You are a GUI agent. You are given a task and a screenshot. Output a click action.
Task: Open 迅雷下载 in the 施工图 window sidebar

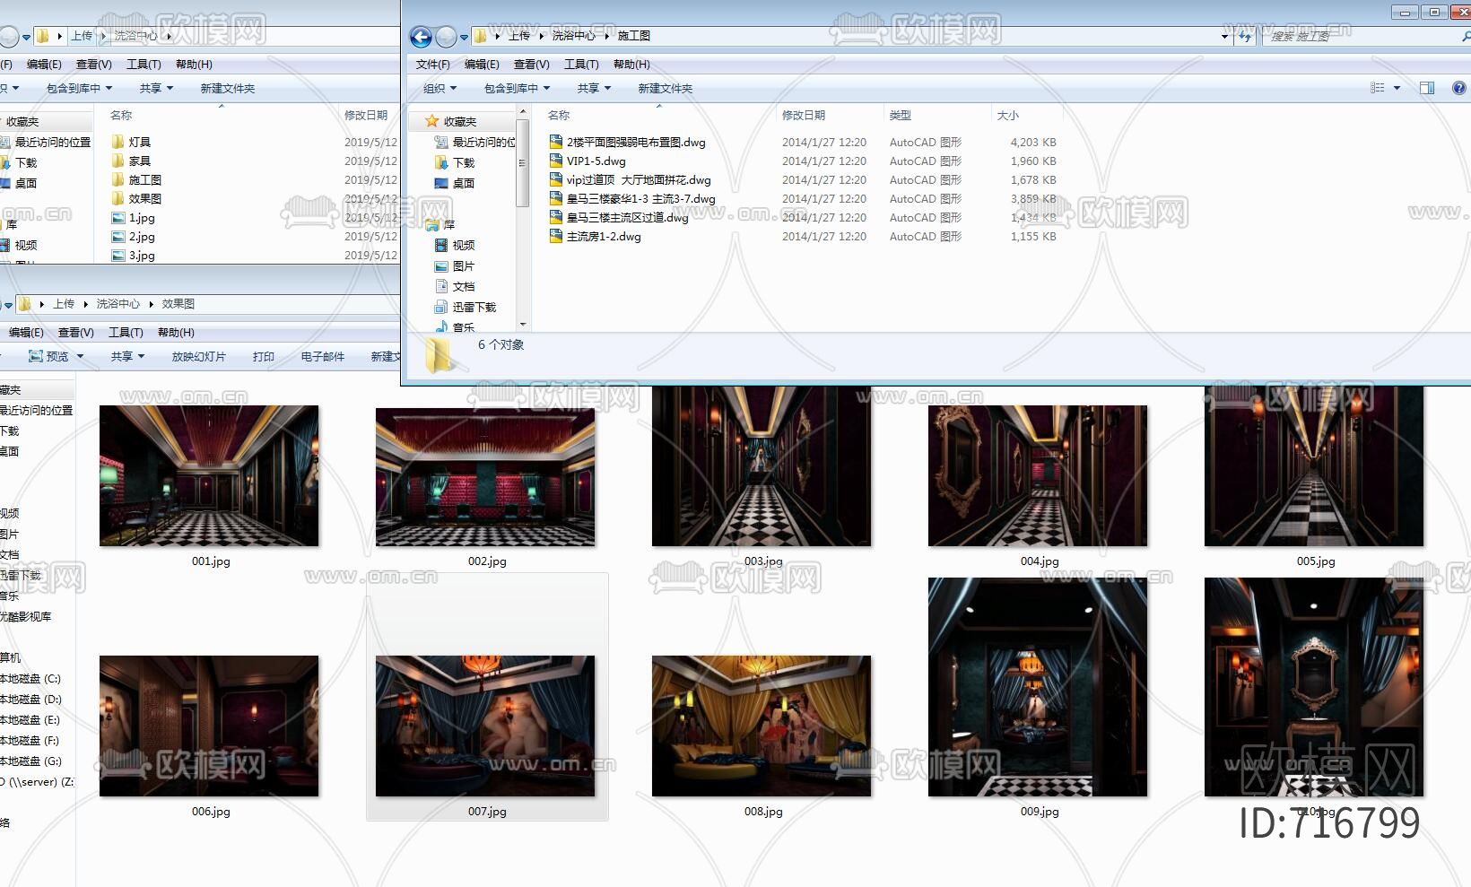tap(466, 307)
